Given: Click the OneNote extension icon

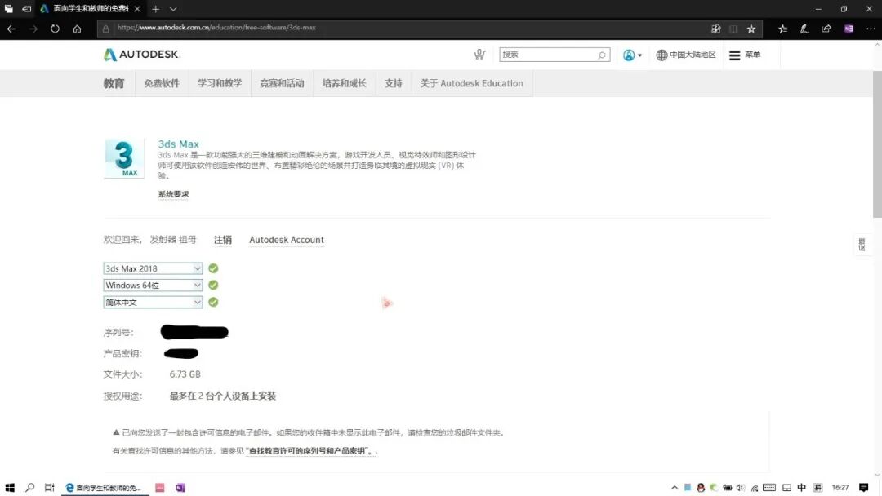Looking at the screenshot, I should click(849, 29).
